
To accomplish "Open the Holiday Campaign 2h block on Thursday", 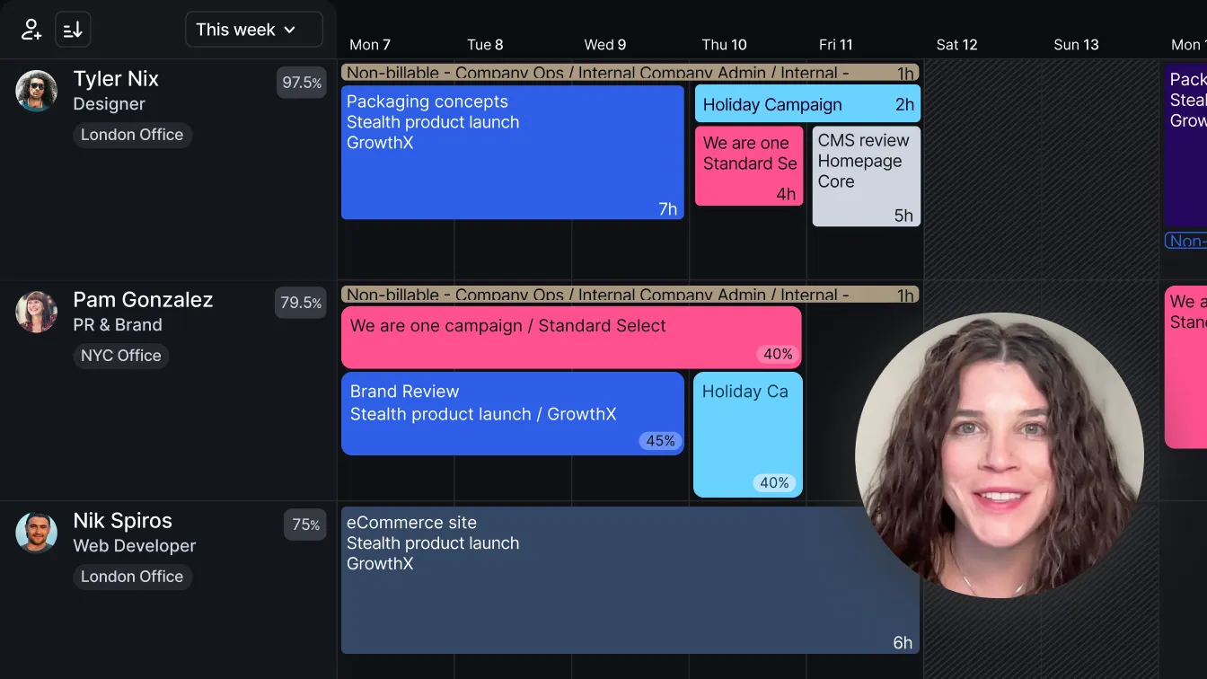I will 806,104.
